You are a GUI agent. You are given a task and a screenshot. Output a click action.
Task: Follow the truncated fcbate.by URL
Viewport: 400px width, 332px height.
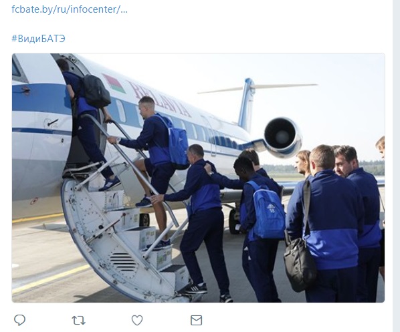point(70,9)
